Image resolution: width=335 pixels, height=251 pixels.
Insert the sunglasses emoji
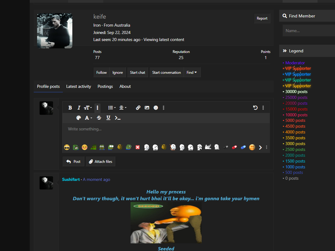67,147
